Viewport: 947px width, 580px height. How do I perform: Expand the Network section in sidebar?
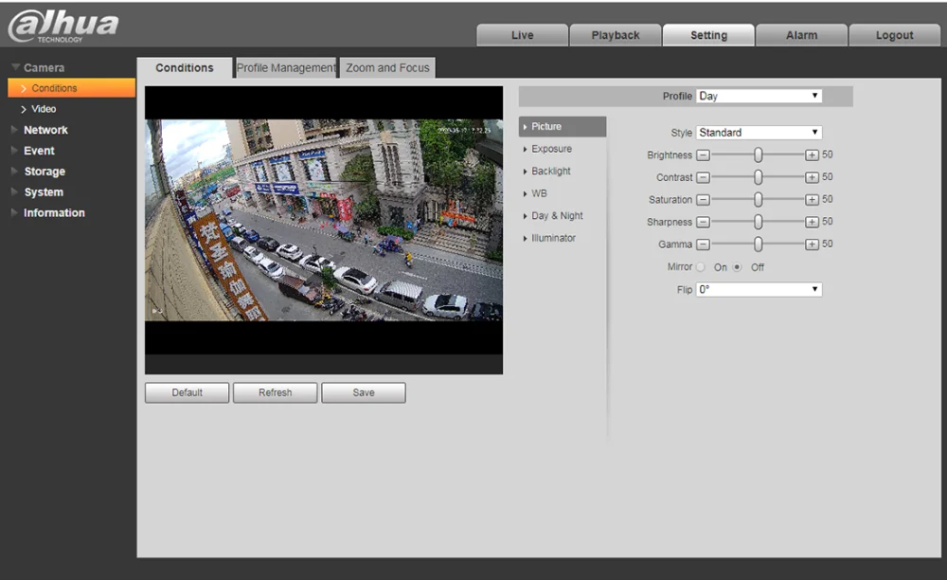[45, 130]
